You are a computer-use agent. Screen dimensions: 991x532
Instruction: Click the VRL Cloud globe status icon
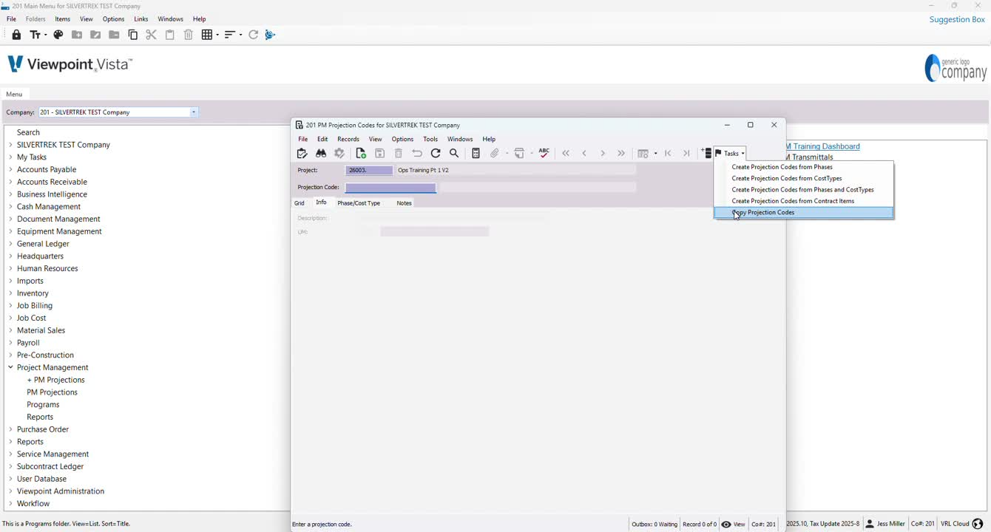pos(978,524)
